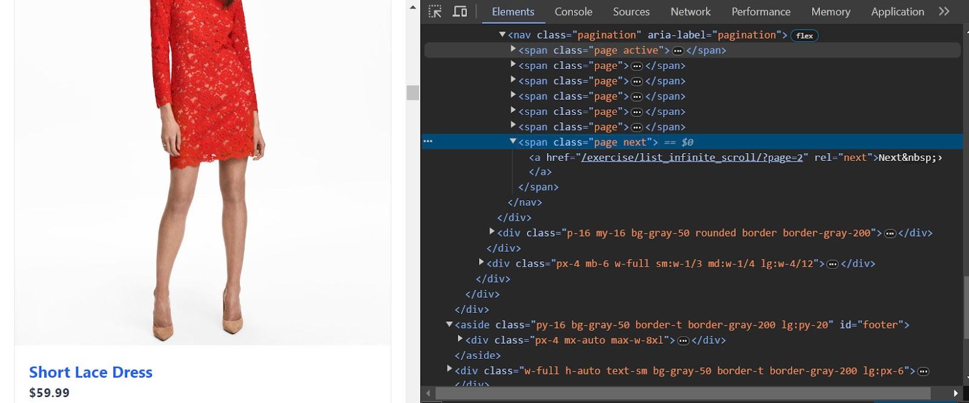
Task: Go to the Performance tab
Action: (761, 11)
